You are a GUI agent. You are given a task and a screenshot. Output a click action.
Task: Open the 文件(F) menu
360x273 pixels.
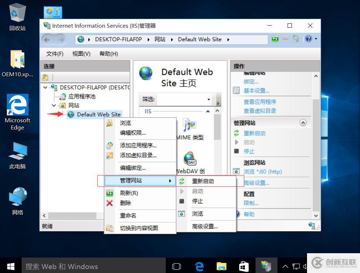pyautogui.click(x=55, y=54)
